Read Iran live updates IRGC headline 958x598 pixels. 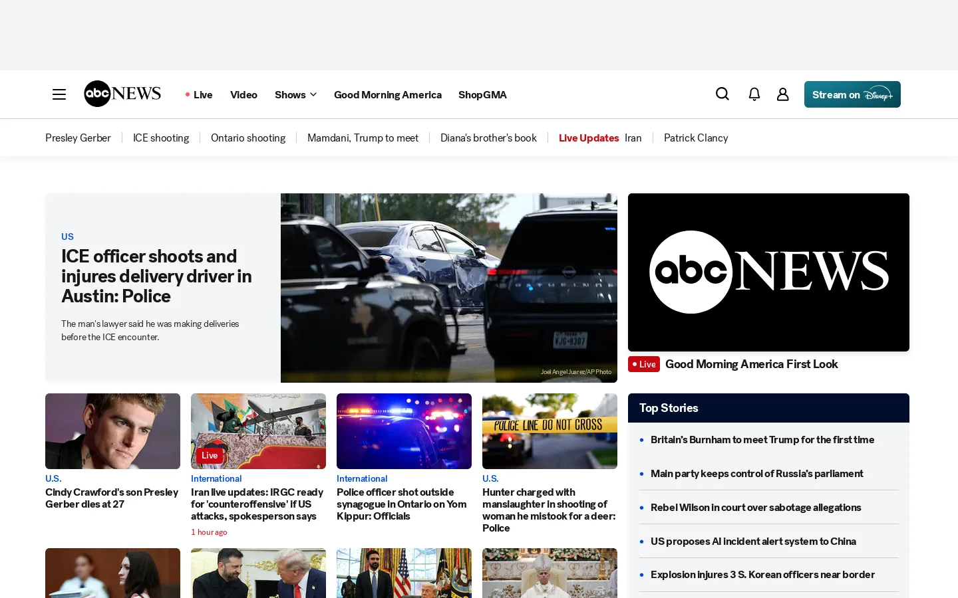(x=257, y=504)
